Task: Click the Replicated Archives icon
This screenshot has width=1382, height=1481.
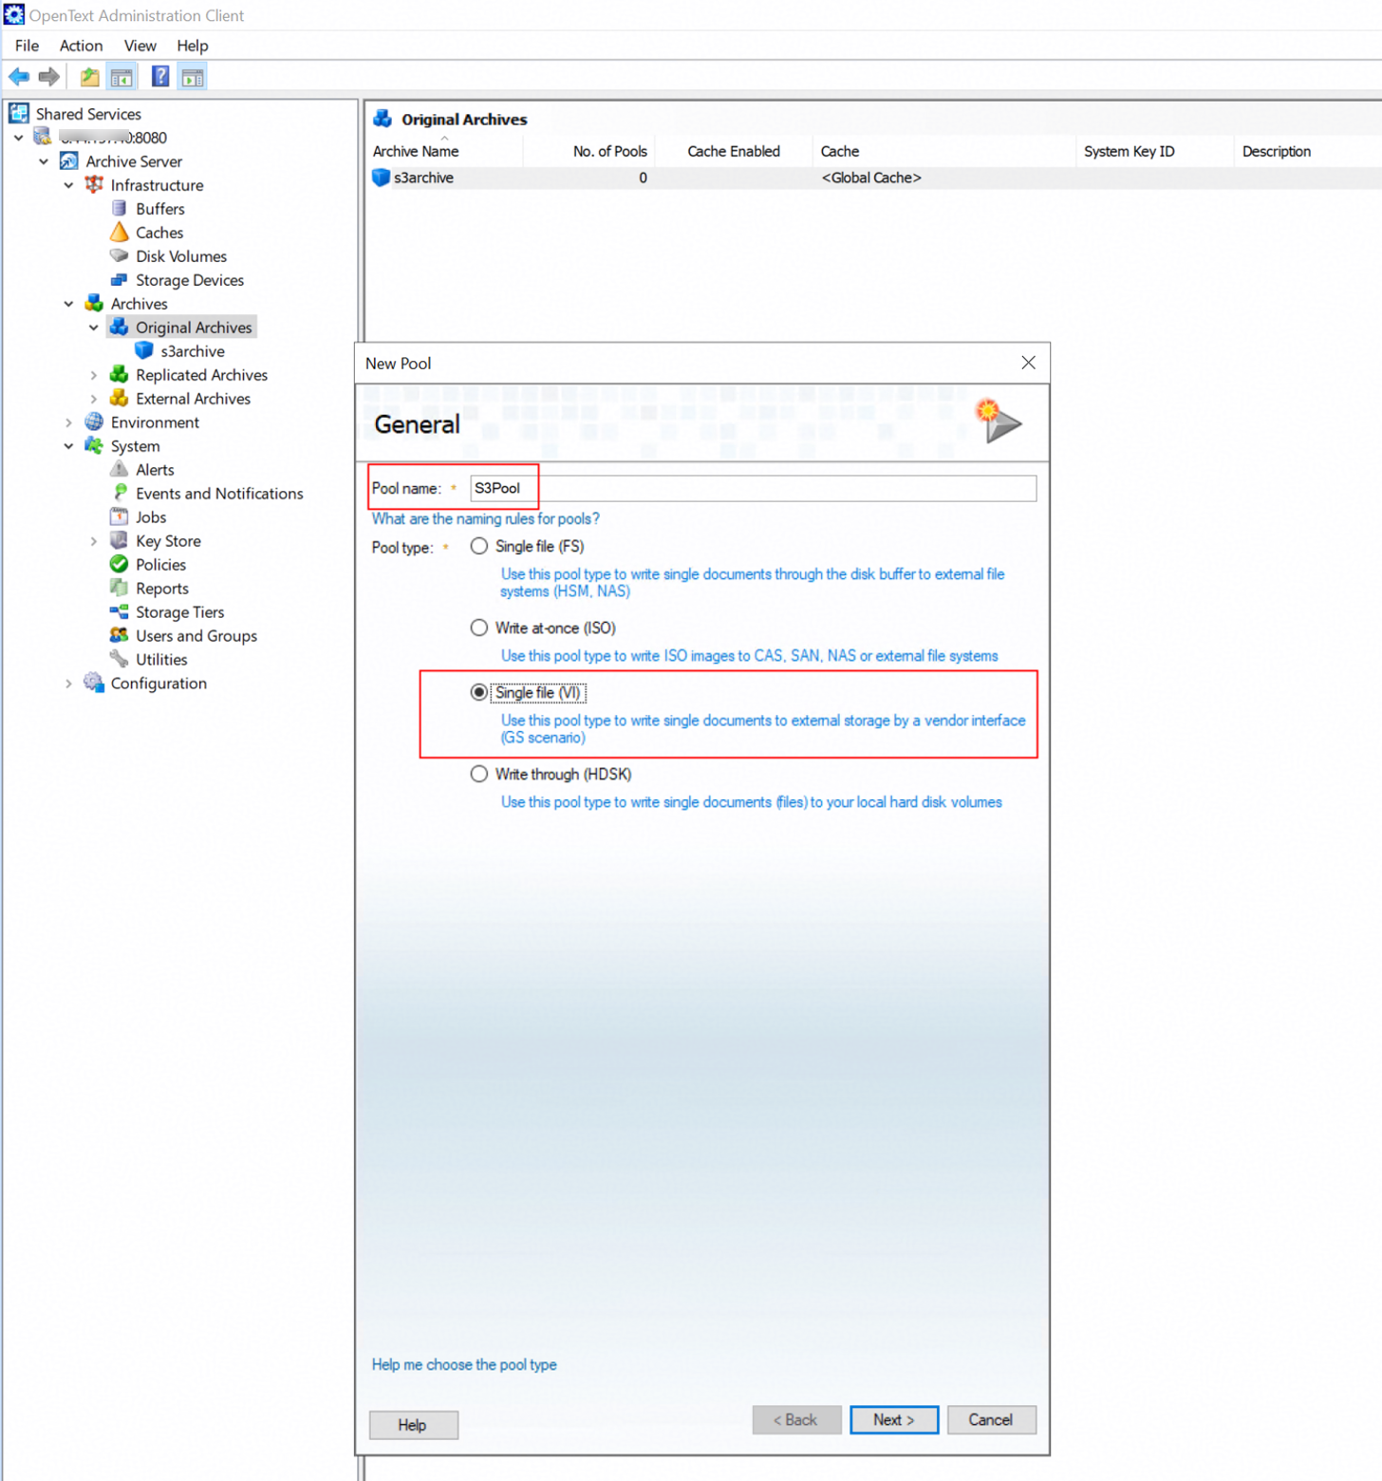Action: point(119,375)
